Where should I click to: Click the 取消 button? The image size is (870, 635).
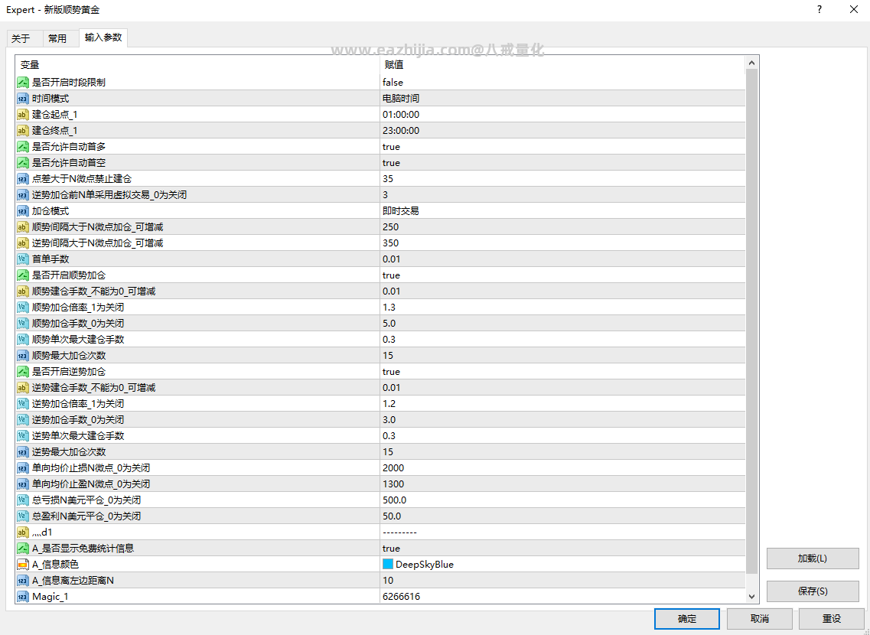click(760, 619)
